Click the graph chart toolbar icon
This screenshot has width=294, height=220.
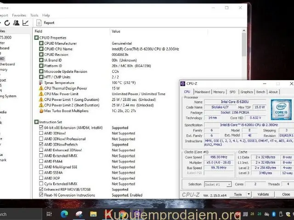pyautogui.click(x=25, y=22)
